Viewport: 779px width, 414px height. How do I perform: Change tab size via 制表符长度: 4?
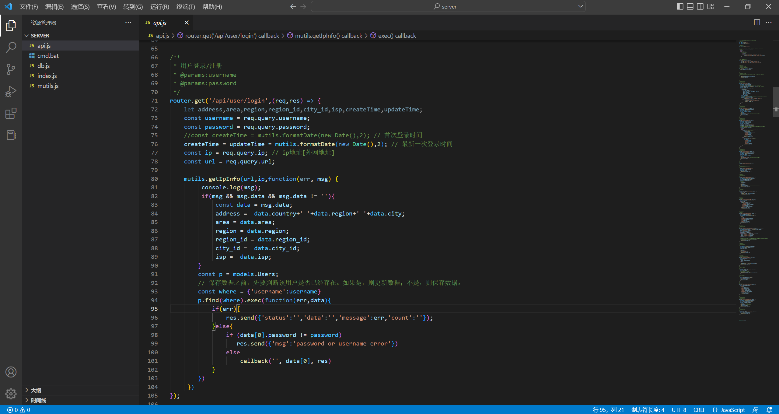648,410
